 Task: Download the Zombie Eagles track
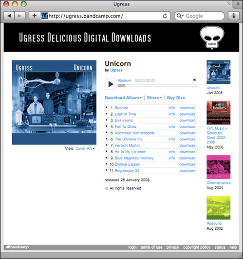187,164
